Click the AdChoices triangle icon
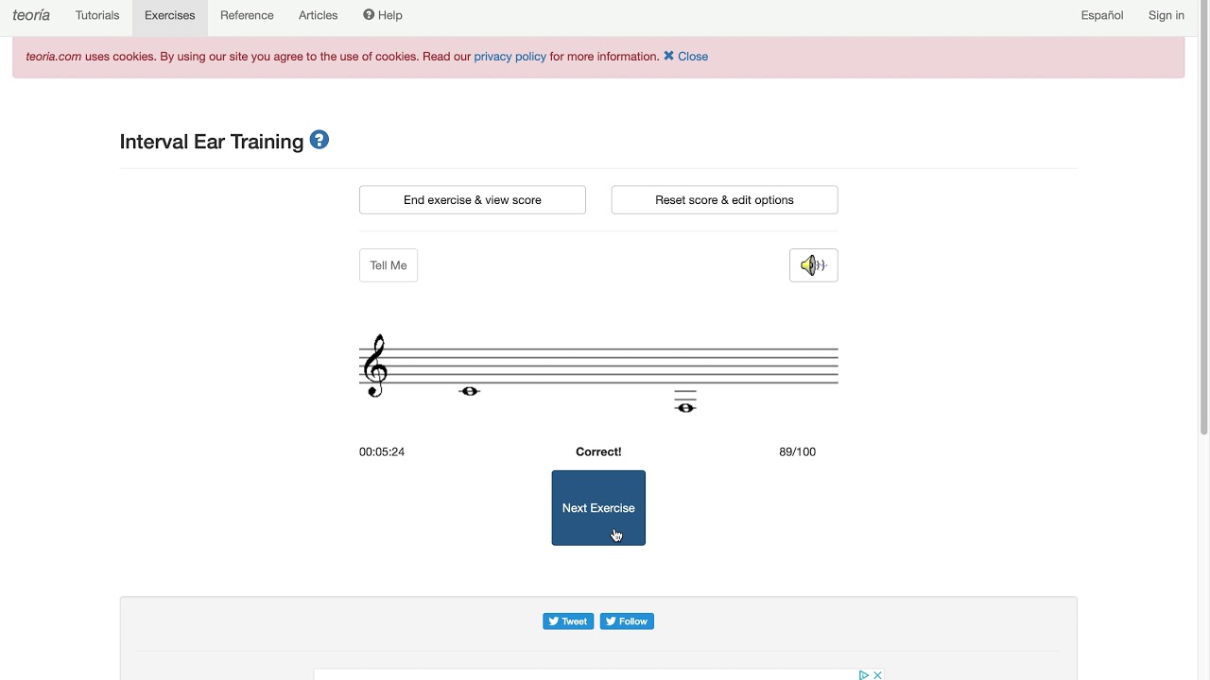The width and height of the screenshot is (1210, 680). pyautogui.click(x=863, y=674)
